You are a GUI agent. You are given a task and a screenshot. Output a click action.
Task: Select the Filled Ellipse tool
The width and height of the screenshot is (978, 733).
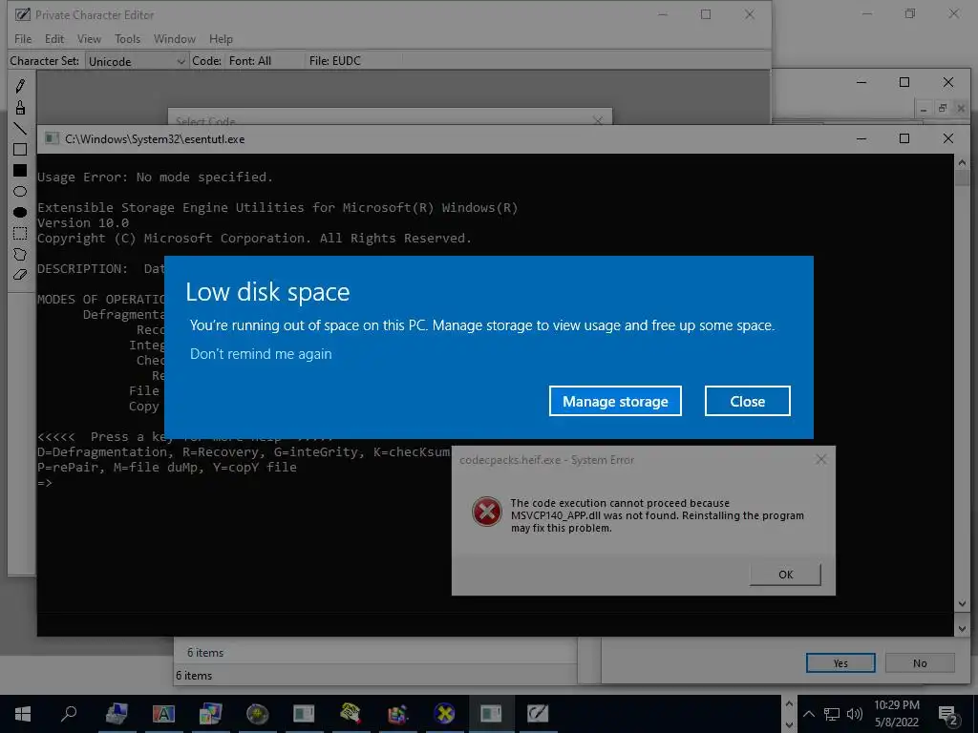(20, 213)
